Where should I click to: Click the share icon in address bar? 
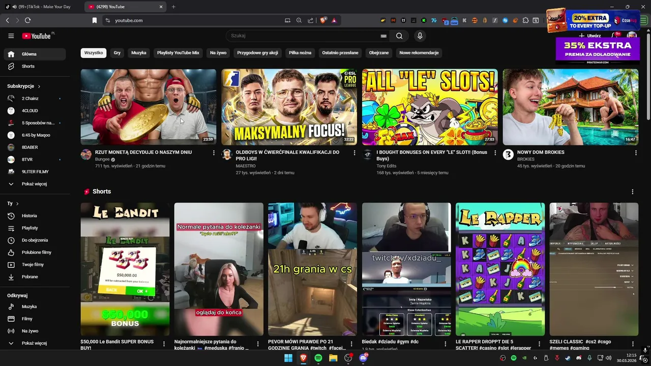point(310,20)
